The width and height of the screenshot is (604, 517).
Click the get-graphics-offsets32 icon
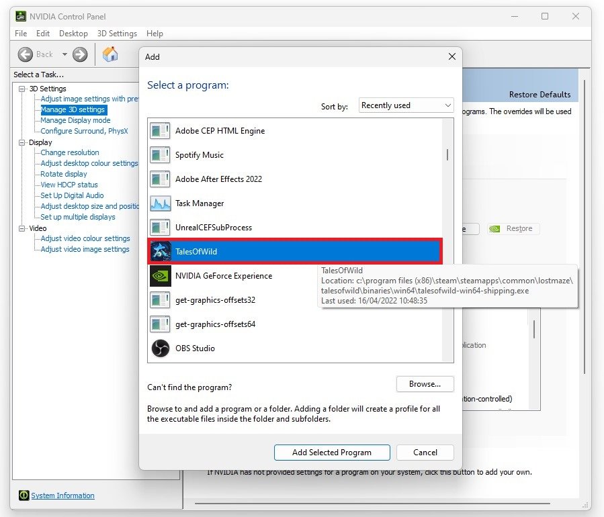[160, 300]
